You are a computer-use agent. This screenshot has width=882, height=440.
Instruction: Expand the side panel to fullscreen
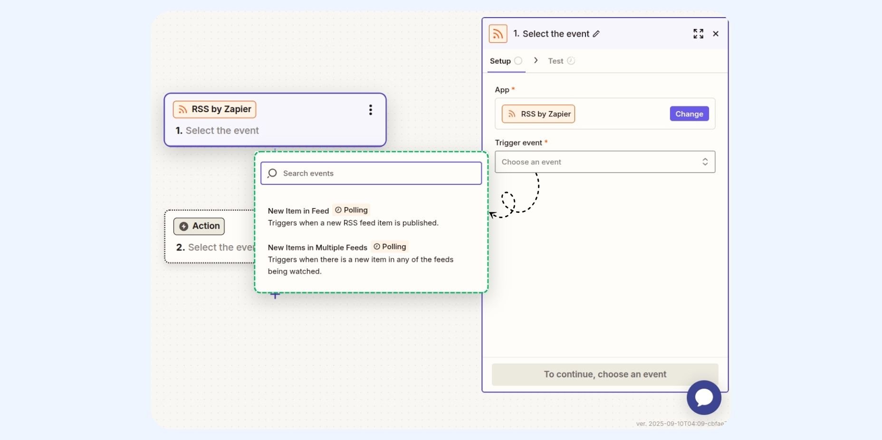pyautogui.click(x=698, y=34)
